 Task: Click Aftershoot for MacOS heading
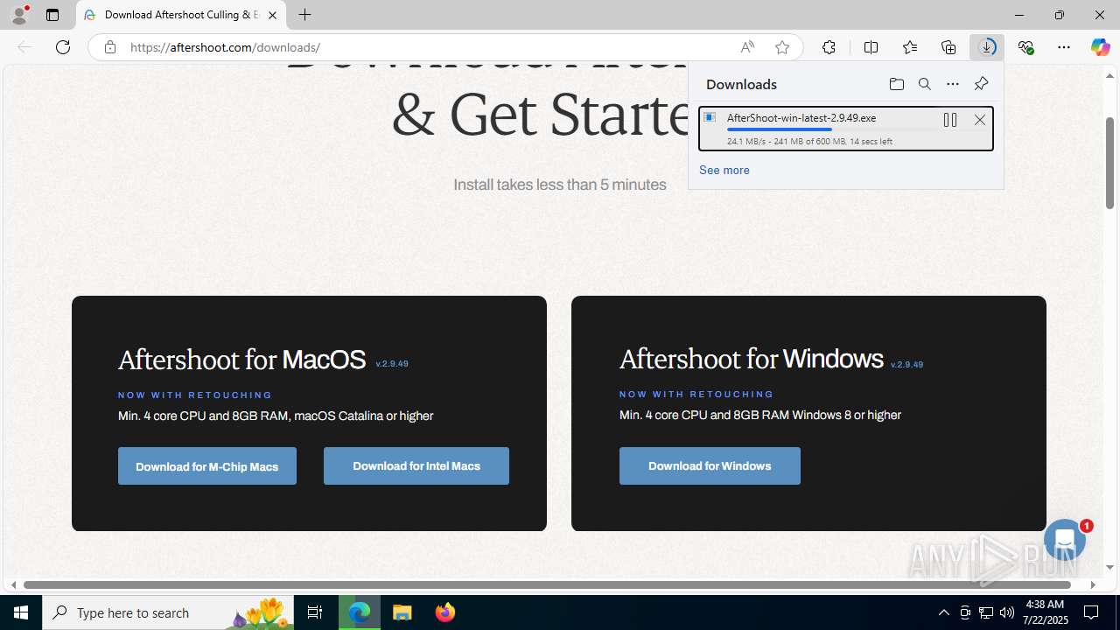tap(241, 360)
